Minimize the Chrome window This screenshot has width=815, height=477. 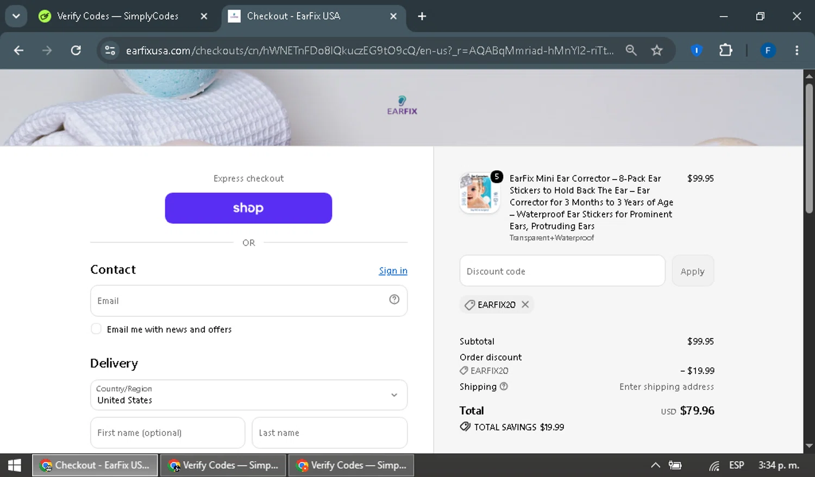(723, 16)
